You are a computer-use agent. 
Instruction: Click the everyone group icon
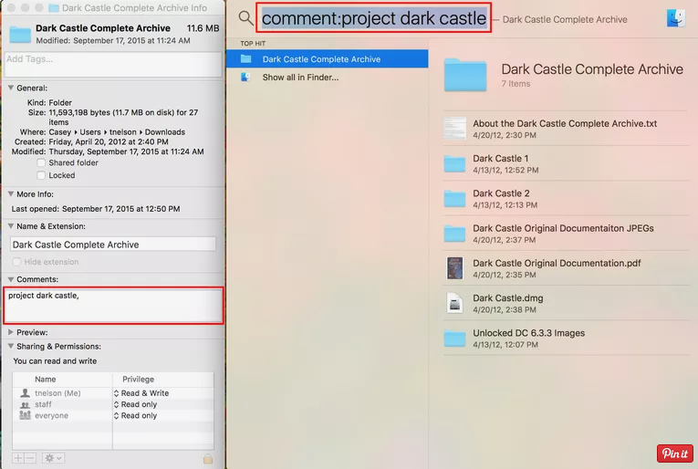click(x=25, y=415)
